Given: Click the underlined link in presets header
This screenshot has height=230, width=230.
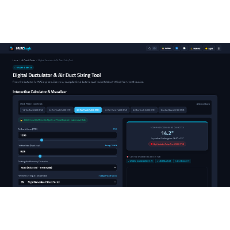Looking at the screenshot, I should coord(203,104).
